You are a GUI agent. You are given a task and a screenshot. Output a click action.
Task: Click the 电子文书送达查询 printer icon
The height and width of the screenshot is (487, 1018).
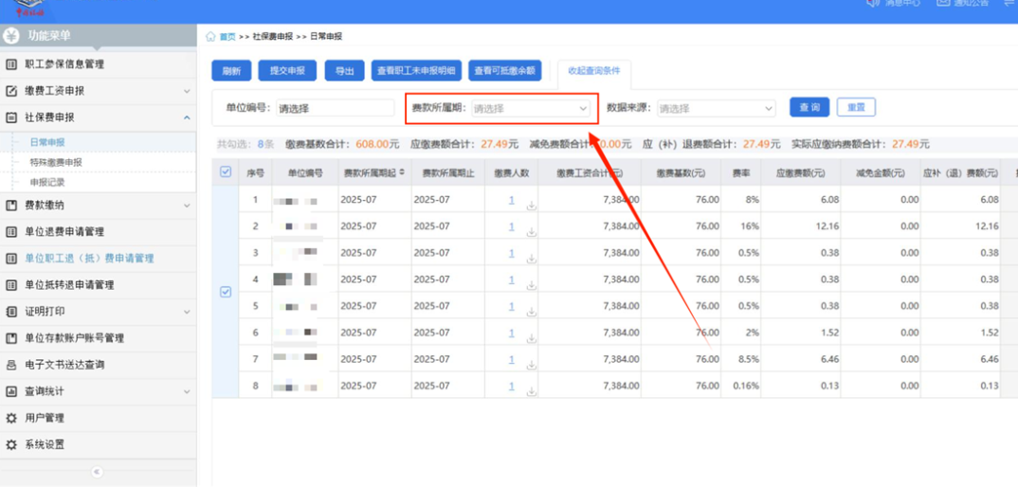point(11,365)
